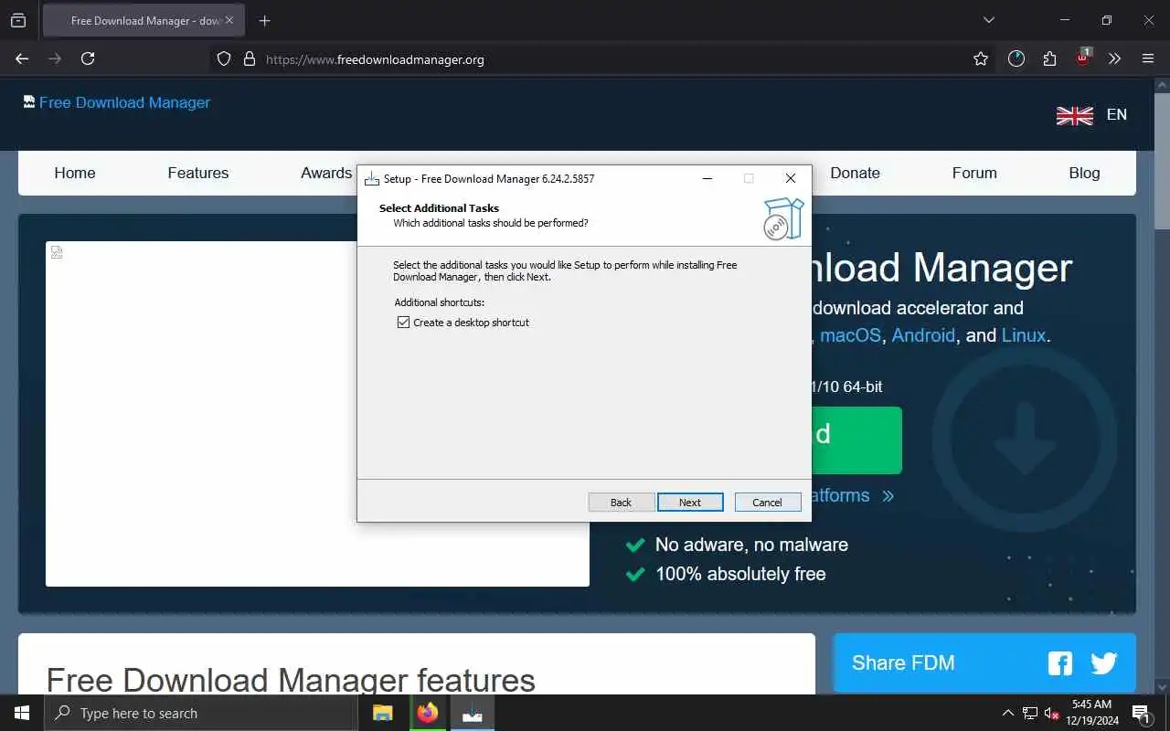1170x731 pixels.
Task: Close the Free Download Manager tab
Action: 229,20
